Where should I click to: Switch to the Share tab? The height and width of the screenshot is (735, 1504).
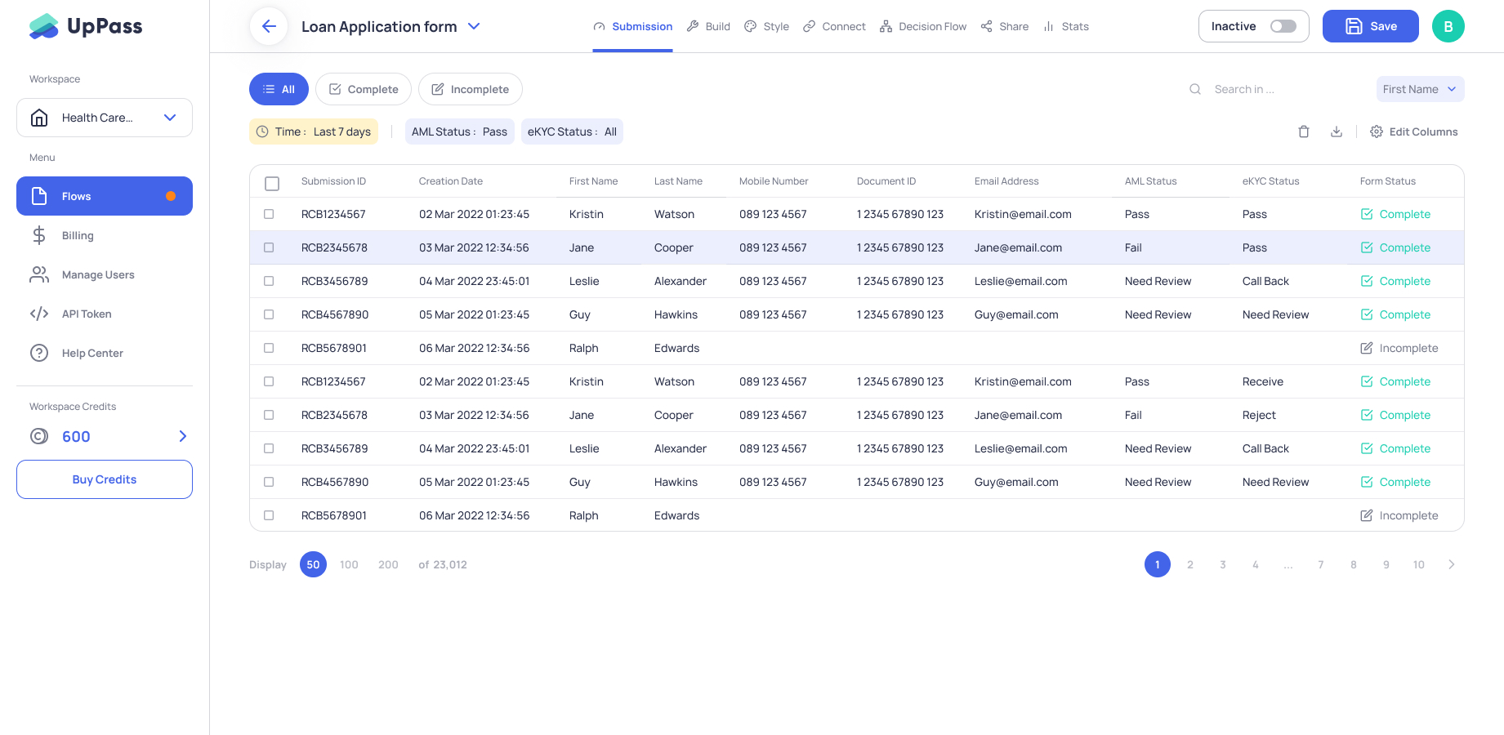[1005, 26]
